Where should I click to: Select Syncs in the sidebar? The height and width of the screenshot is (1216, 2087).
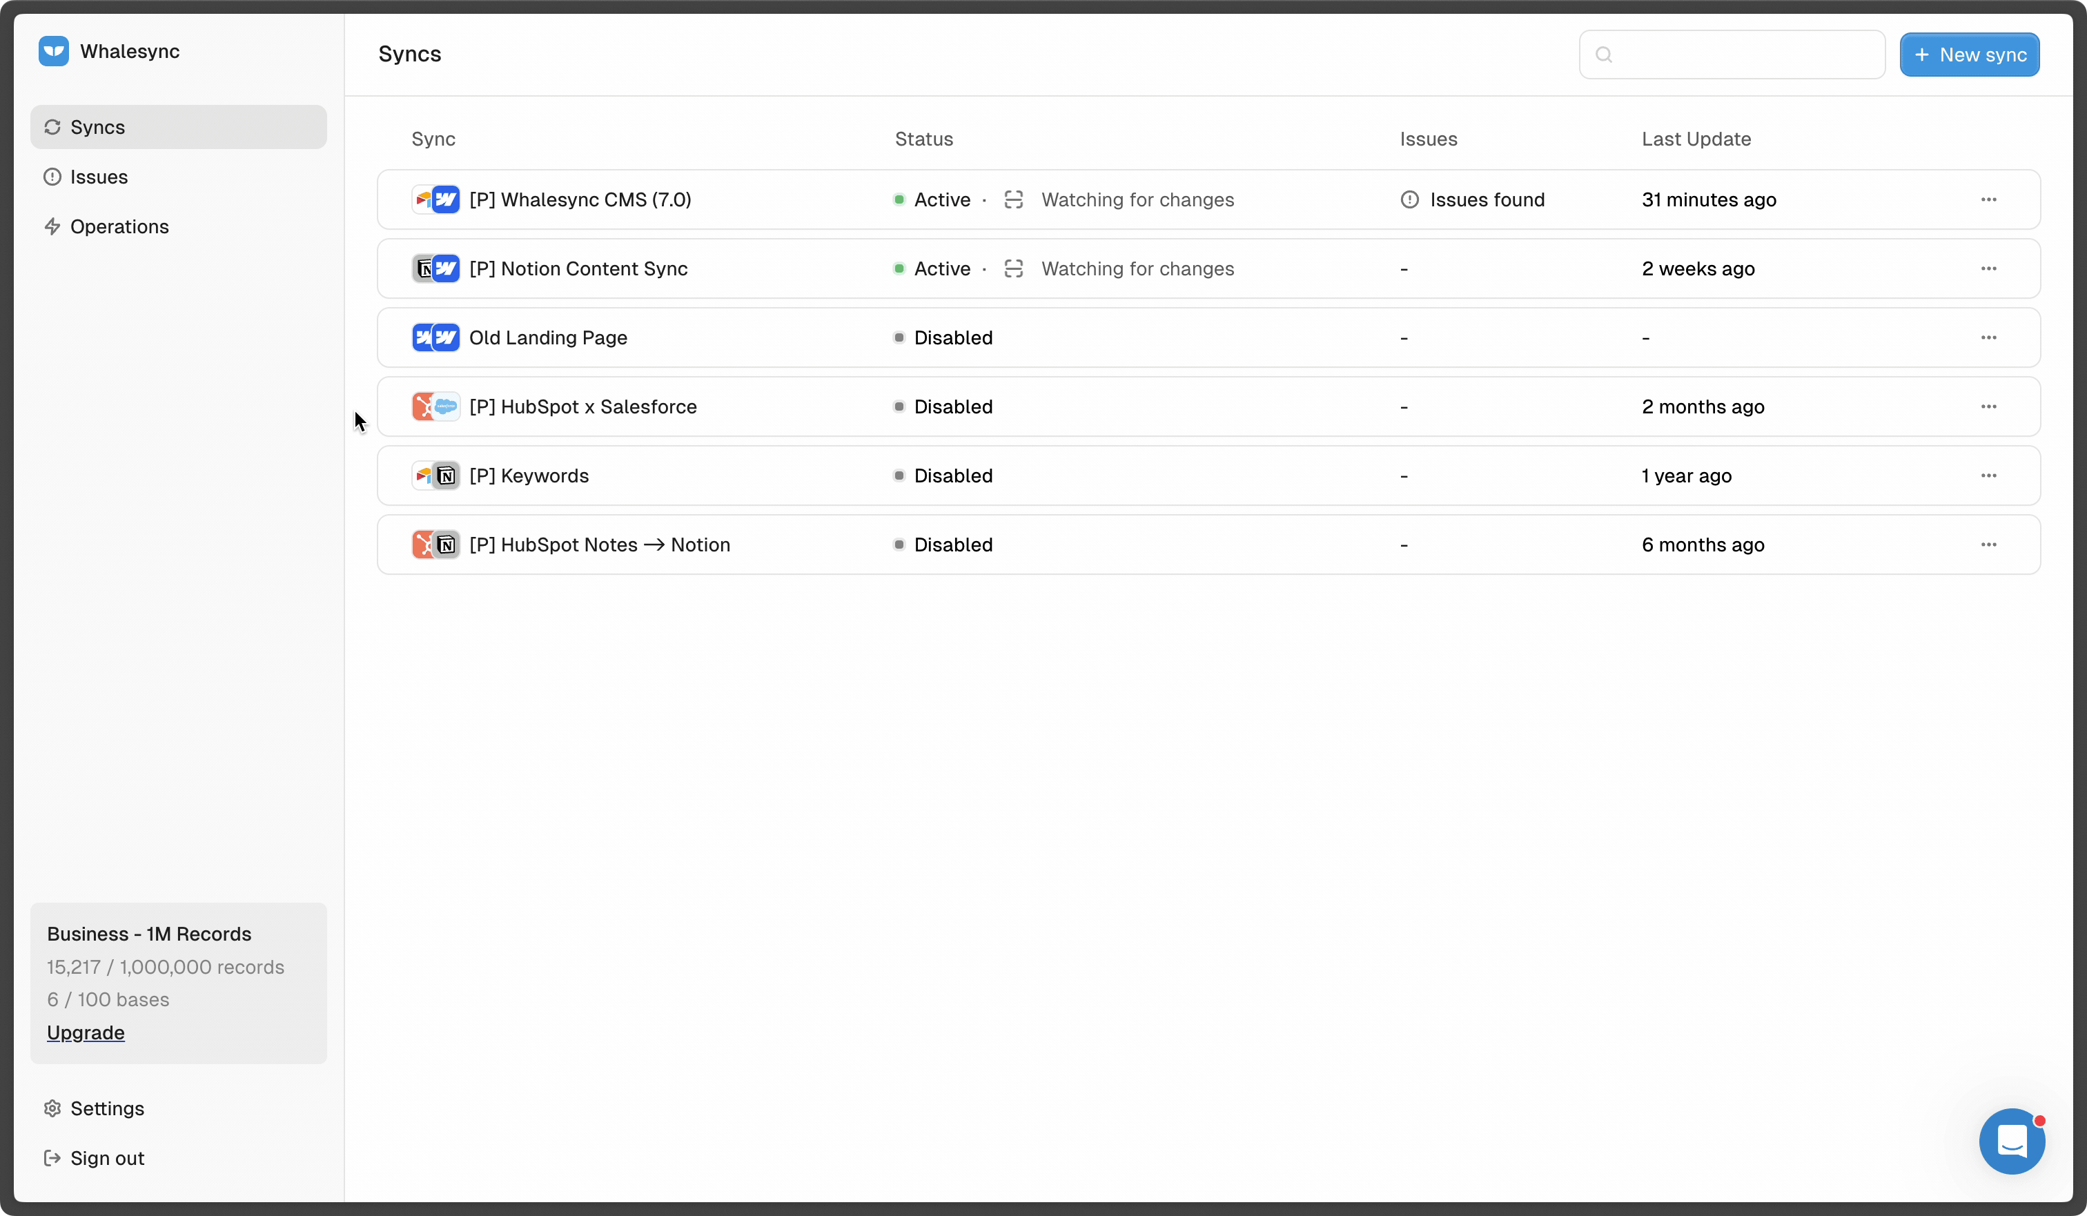point(98,128)
